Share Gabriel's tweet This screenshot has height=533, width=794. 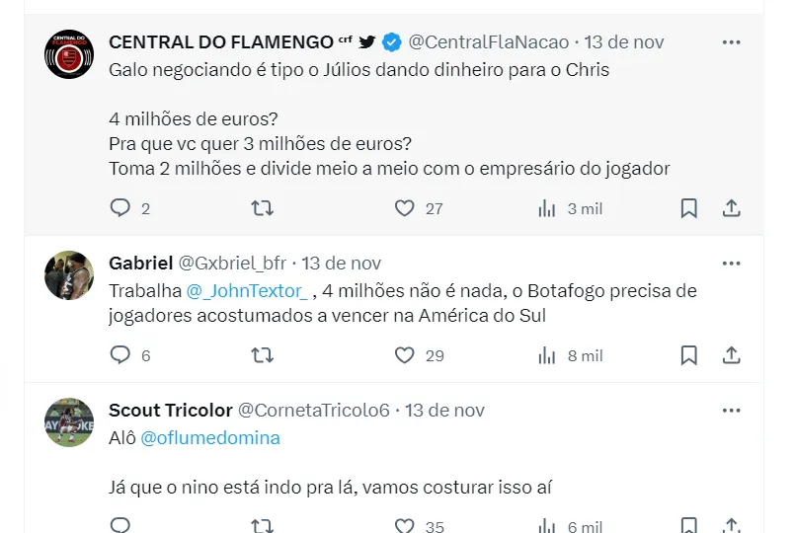point(731,355)
